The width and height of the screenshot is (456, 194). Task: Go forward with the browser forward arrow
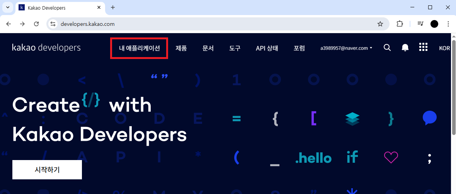(22, 24)
